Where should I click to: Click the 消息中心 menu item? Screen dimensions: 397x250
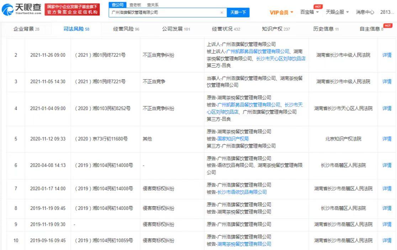pyautogui.click(x=365, y=12)
